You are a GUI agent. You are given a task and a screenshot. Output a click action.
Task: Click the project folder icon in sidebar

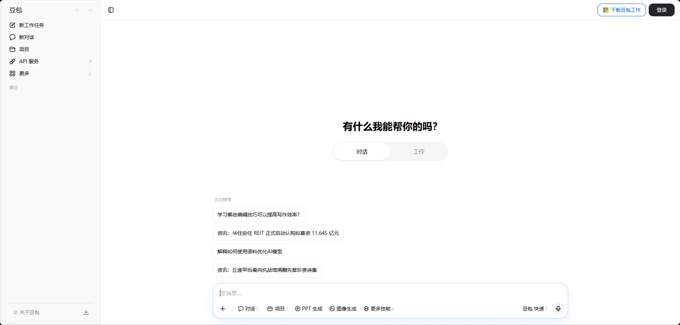pos(12,49)
